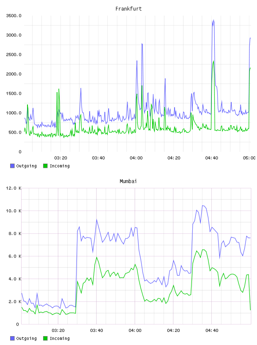Click Frankfurt Outgoing blue legend swatch
257x345 pixels.
[12, 166]
